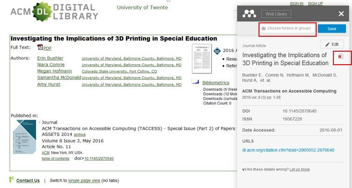The height and width of the screenshot is (188, 352).
Task: Click the Article No. 11 text
Action: click(56, 147)
